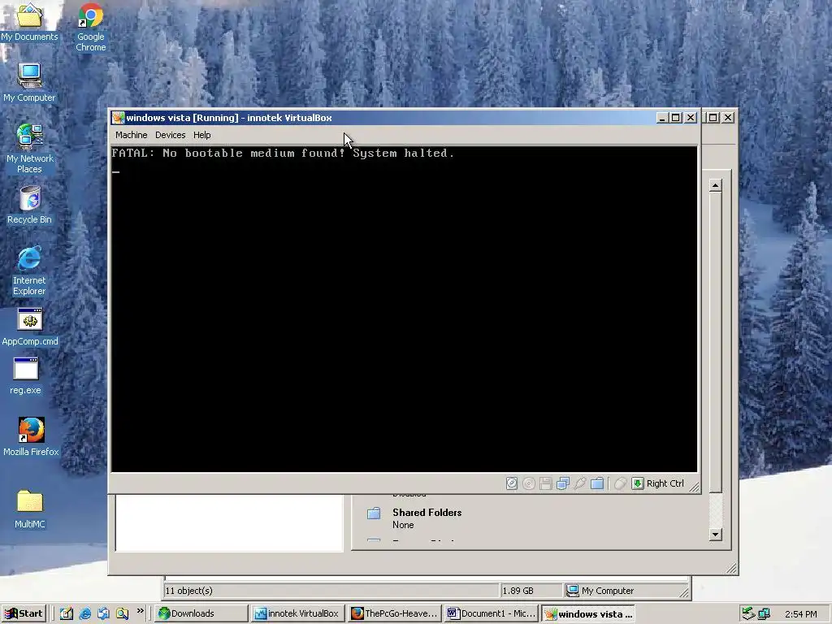Select Internet Explorer desktop icon
This screenshot has height=624, width=832.
[x=29, y=271]
